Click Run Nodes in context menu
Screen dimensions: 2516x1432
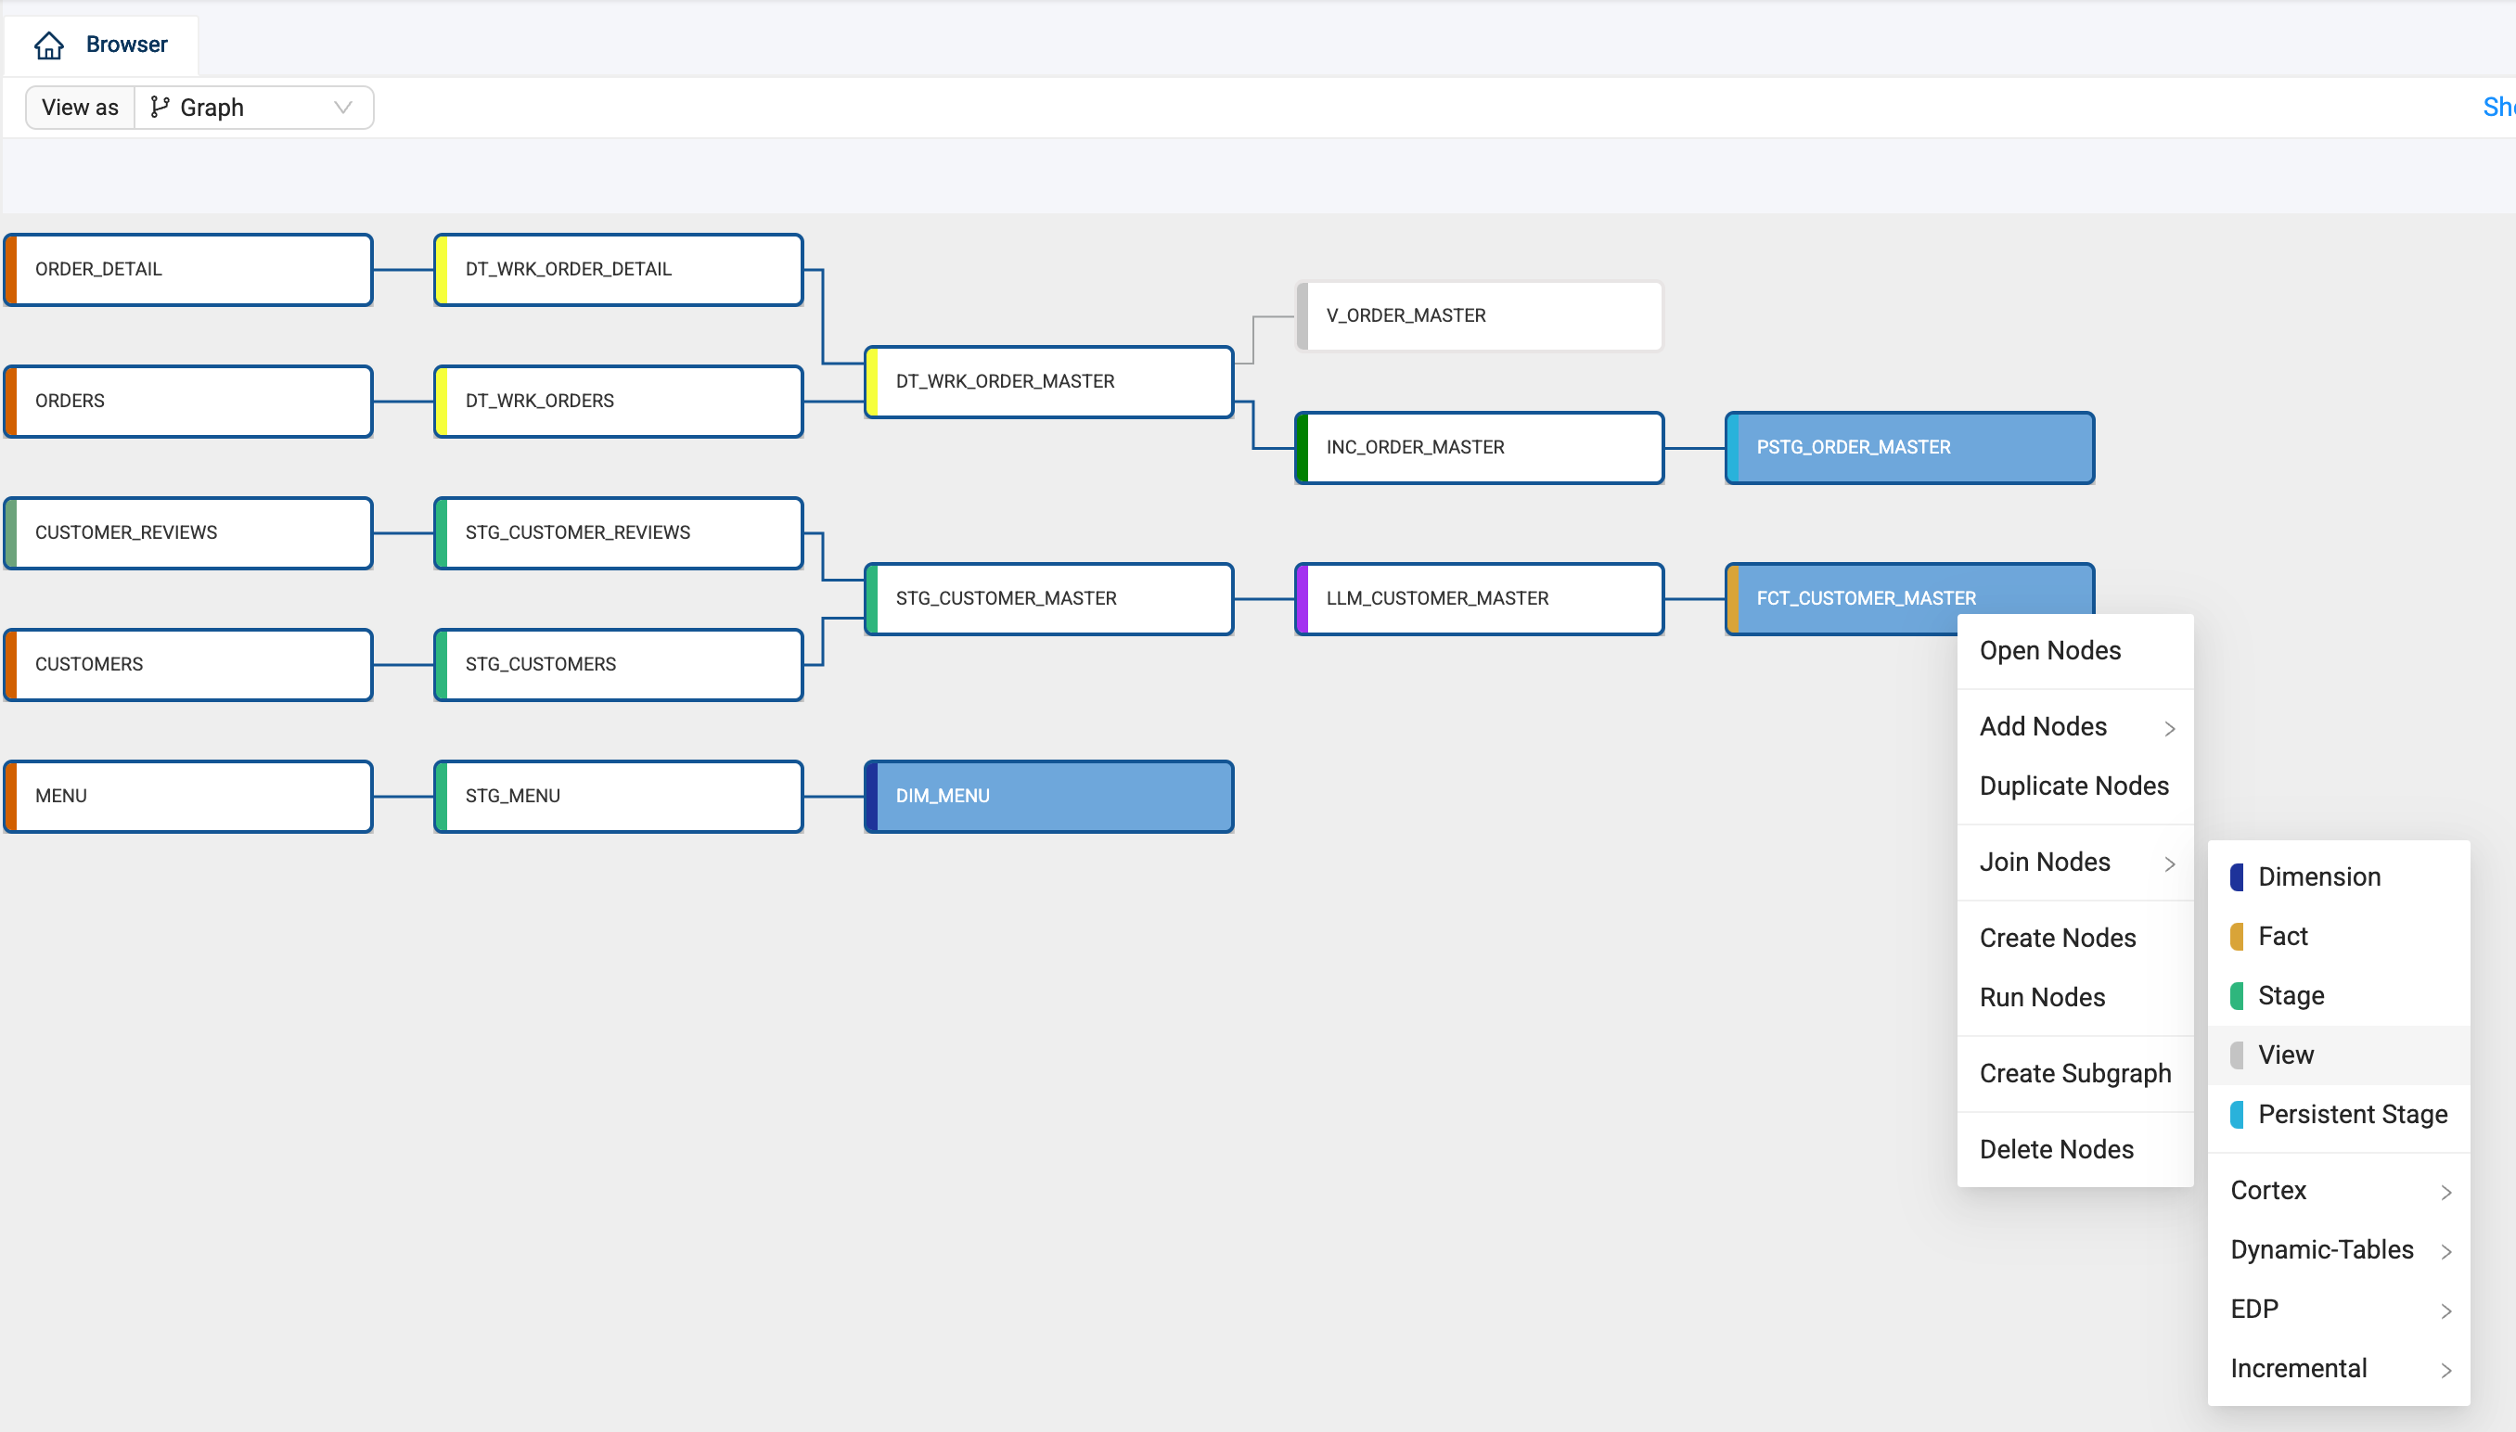2042,998
